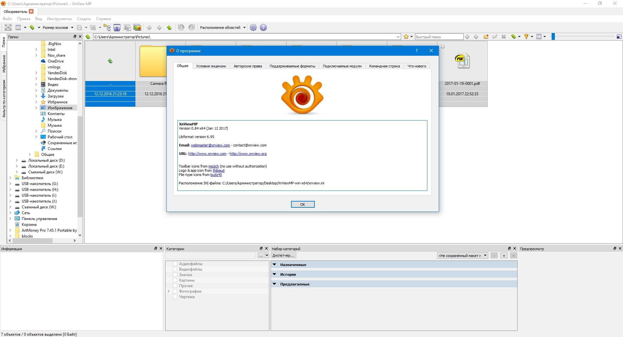Click the green sort arrows icon in main toolbar

pyautogui.click(x=32, y=28)
